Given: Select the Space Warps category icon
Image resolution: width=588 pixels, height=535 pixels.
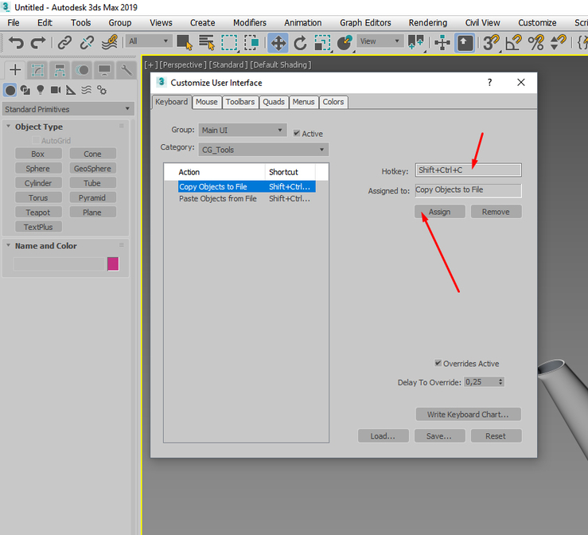Looking at the screenshot, I should [86, 90].
